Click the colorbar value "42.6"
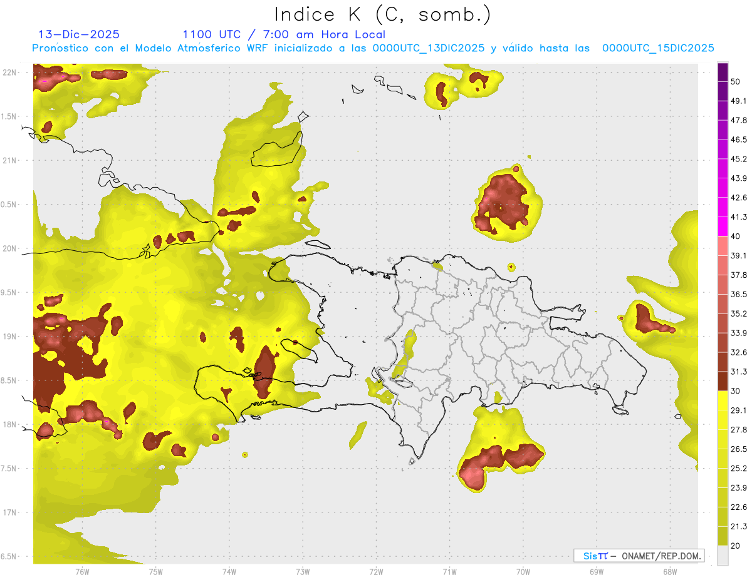 coord(739,198)
